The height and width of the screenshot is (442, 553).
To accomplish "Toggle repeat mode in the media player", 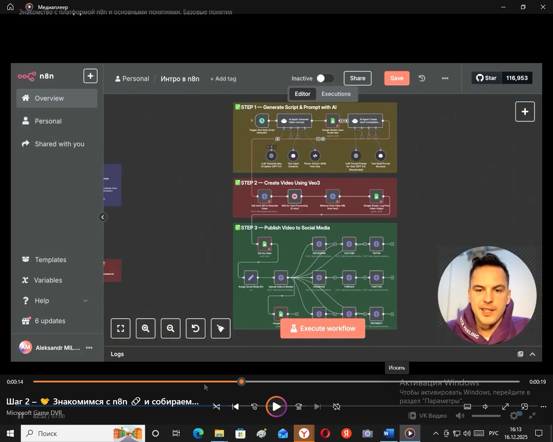I will tap(337, 407).
